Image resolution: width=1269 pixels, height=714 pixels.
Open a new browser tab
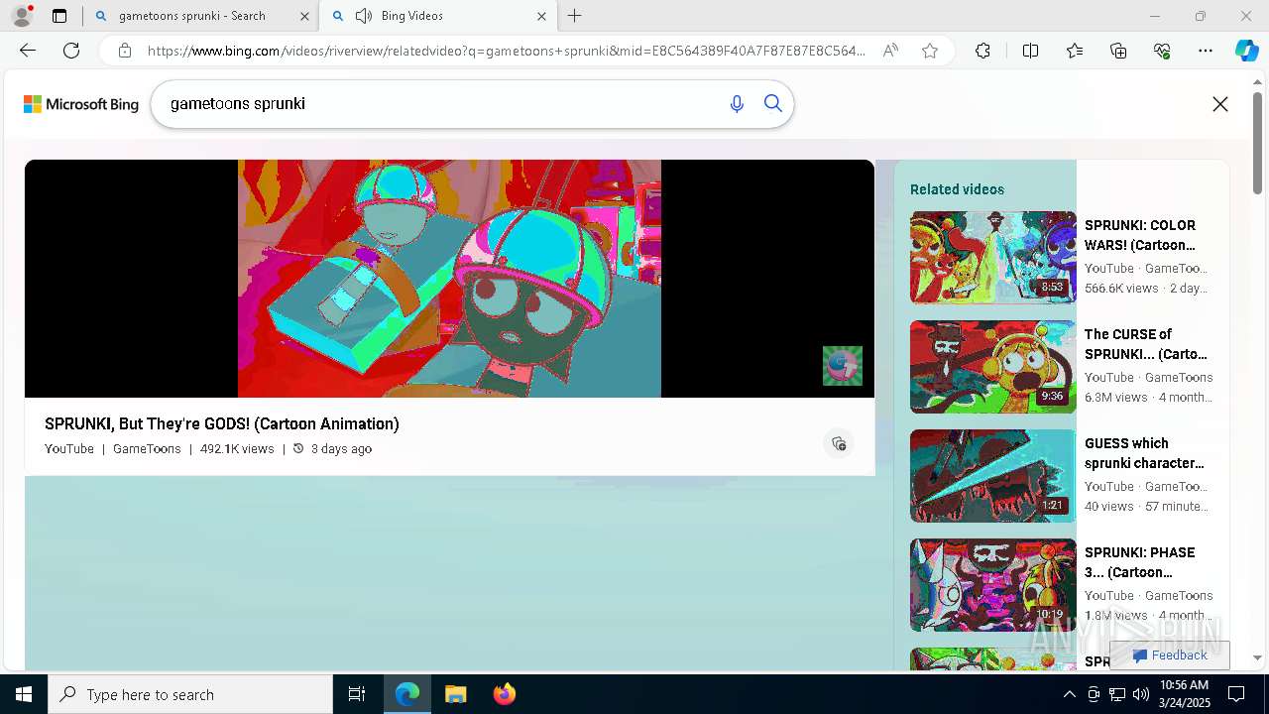575,16
